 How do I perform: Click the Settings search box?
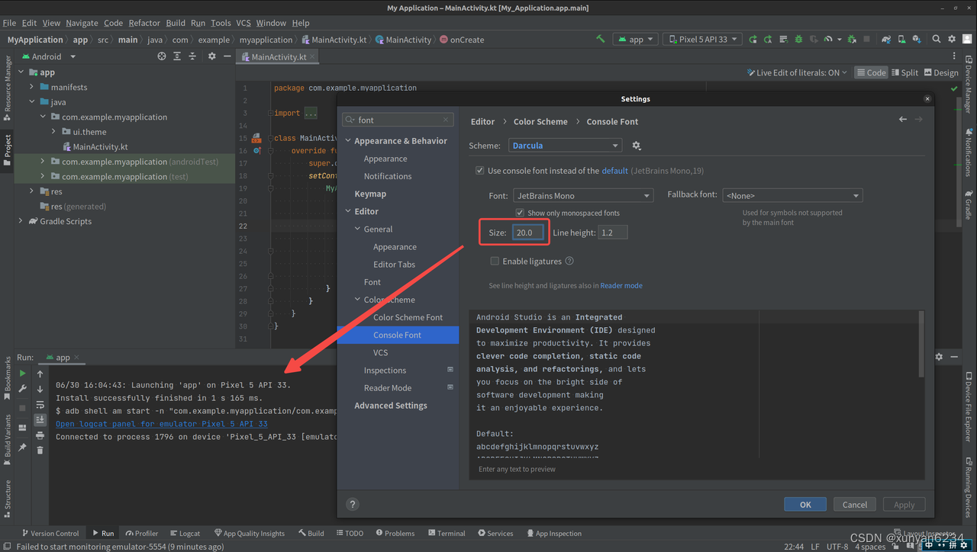[398, 120]
